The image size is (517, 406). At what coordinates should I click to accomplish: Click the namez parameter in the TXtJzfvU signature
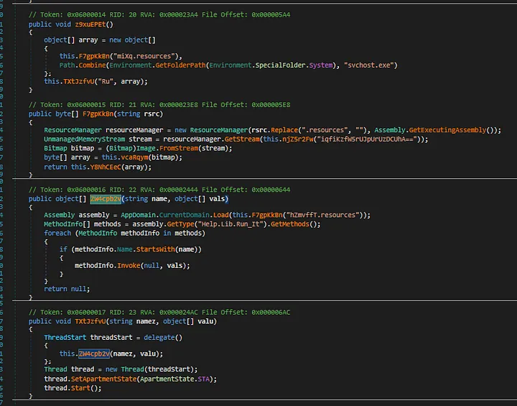(146, 321)
